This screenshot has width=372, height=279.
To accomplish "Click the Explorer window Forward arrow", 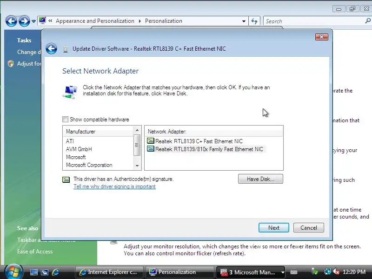I will click(24, 21).
